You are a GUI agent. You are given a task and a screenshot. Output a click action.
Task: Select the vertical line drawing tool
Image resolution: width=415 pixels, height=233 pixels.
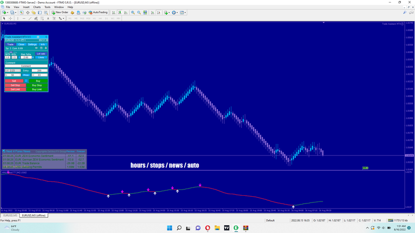(x=18, y=19)
